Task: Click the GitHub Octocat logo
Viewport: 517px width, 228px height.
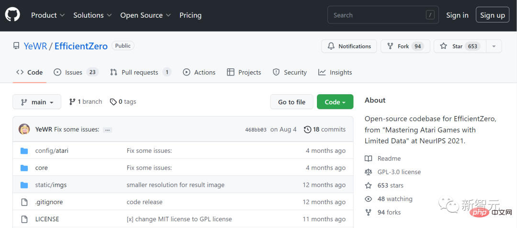Action: (x=13, y=15)
